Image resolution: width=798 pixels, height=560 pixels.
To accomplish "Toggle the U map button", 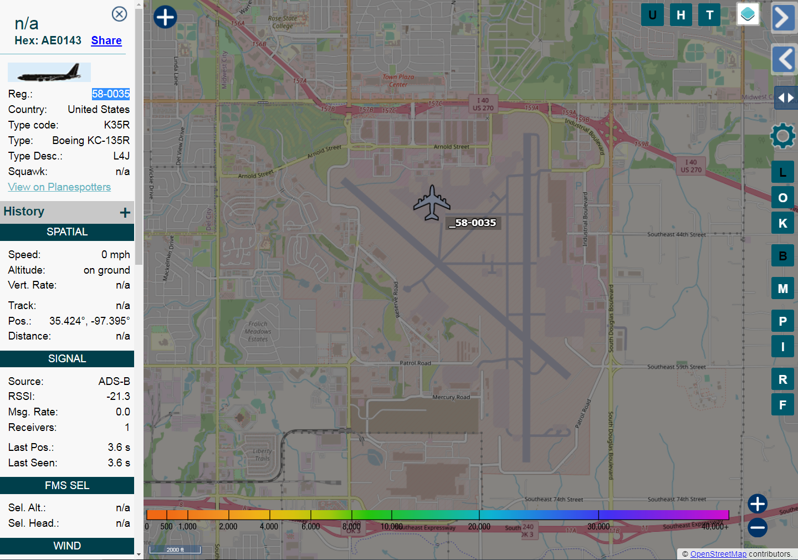I will pos(652,15).
